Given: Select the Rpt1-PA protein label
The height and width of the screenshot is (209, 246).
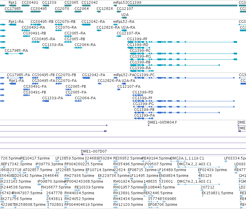Looking at the screenshot, I should click(17, 81).
